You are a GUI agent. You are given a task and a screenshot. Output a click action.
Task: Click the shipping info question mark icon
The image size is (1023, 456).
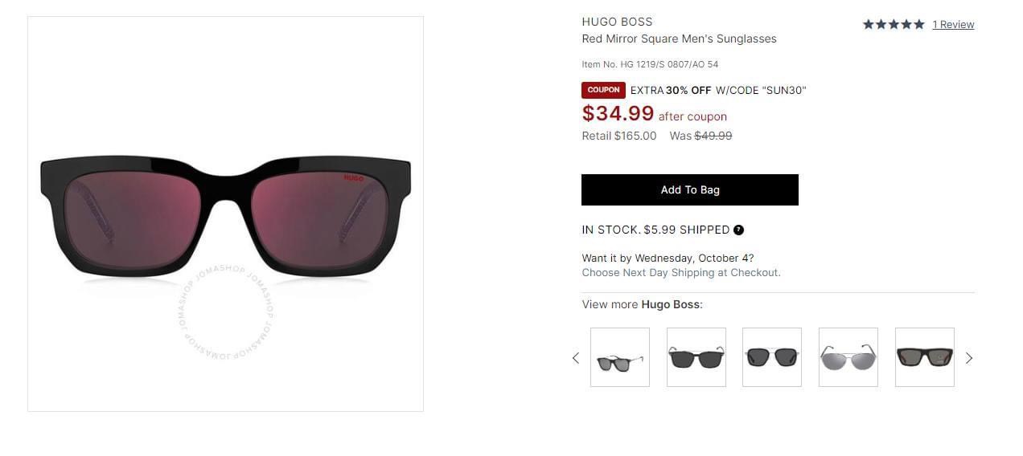pos(738,230)
